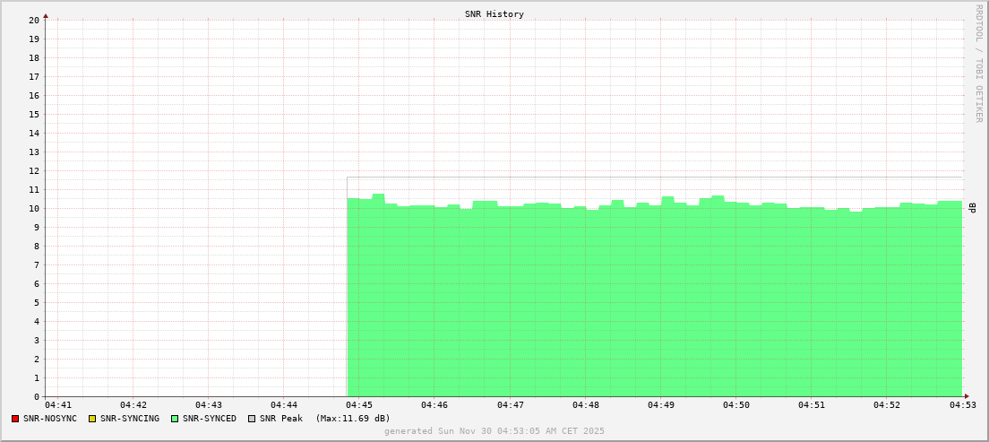Click the green SNR-SYNCED legend swatch
Screen dimensions: 989x442
click(175, 419)
